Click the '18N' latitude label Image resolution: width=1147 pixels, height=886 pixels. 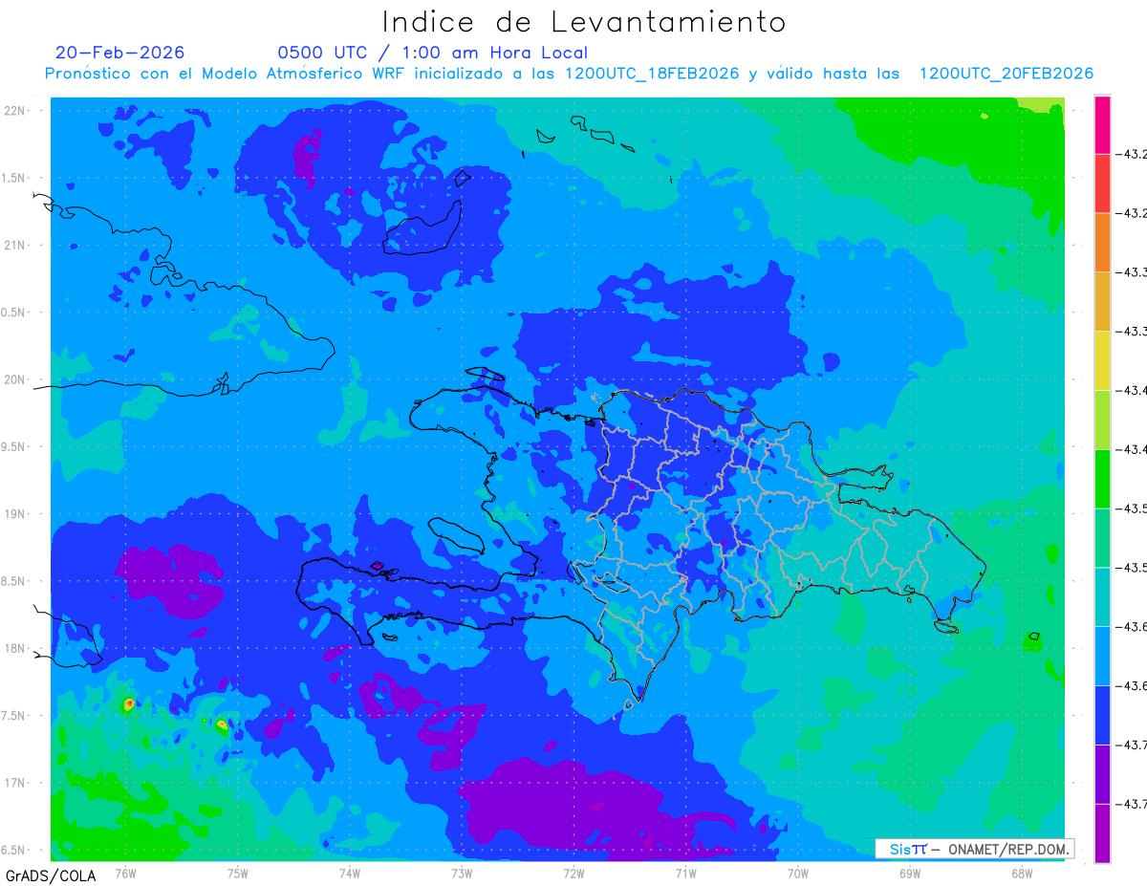pyautogui.click(x=14, y=649)
